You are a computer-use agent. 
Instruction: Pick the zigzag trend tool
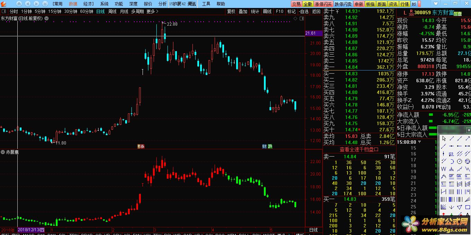[x=460, y=169]
